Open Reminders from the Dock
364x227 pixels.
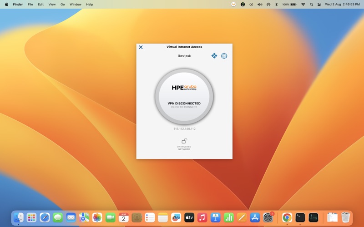[x=150, y=217]
